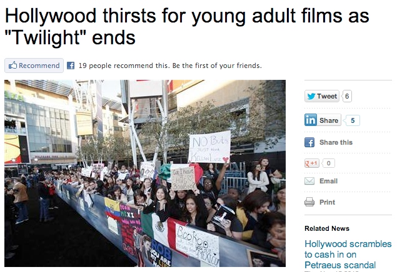Click the Google +1 button

(x=312, y=163)
